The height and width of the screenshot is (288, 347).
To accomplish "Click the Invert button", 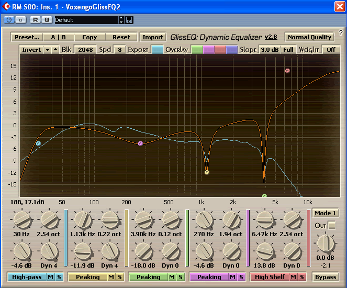I will (31, 50).
